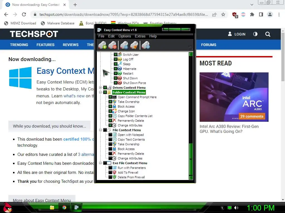Open Chrome tab search dropdown arrow
Image resolution: width=285 pixels, height=213 pixels.
point(252,5)
